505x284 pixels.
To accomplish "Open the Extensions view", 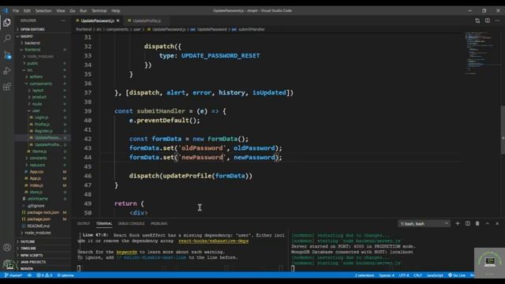I will [7, 87].
